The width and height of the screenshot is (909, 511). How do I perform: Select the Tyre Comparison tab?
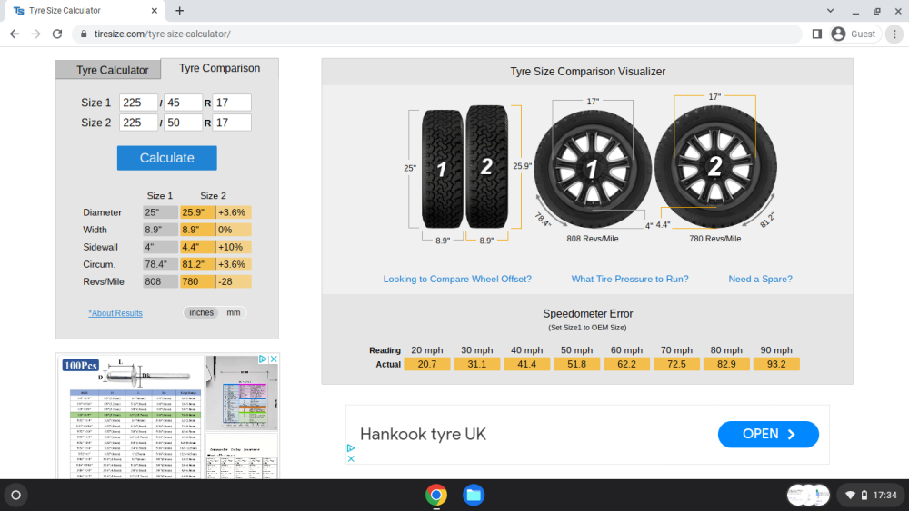click(x=219, y=68)
